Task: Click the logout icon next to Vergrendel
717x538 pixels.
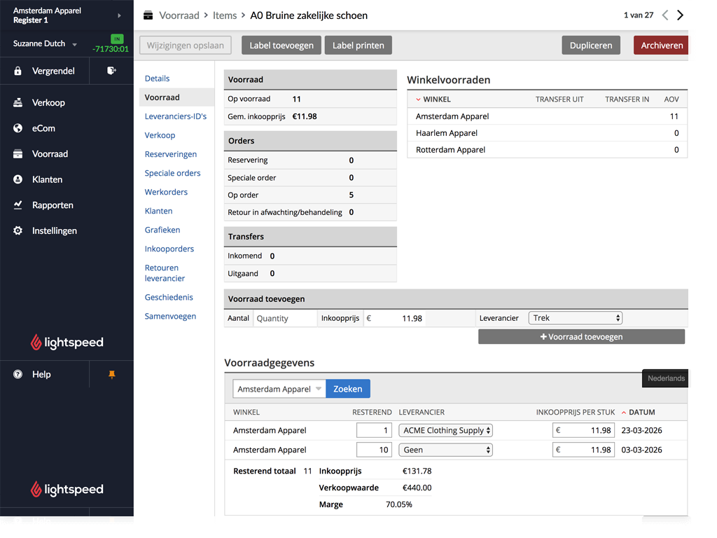Action: (x=111, y=71)
